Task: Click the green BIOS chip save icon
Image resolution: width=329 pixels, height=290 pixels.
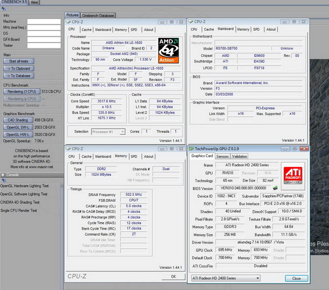Action: [x=275, y=188]
